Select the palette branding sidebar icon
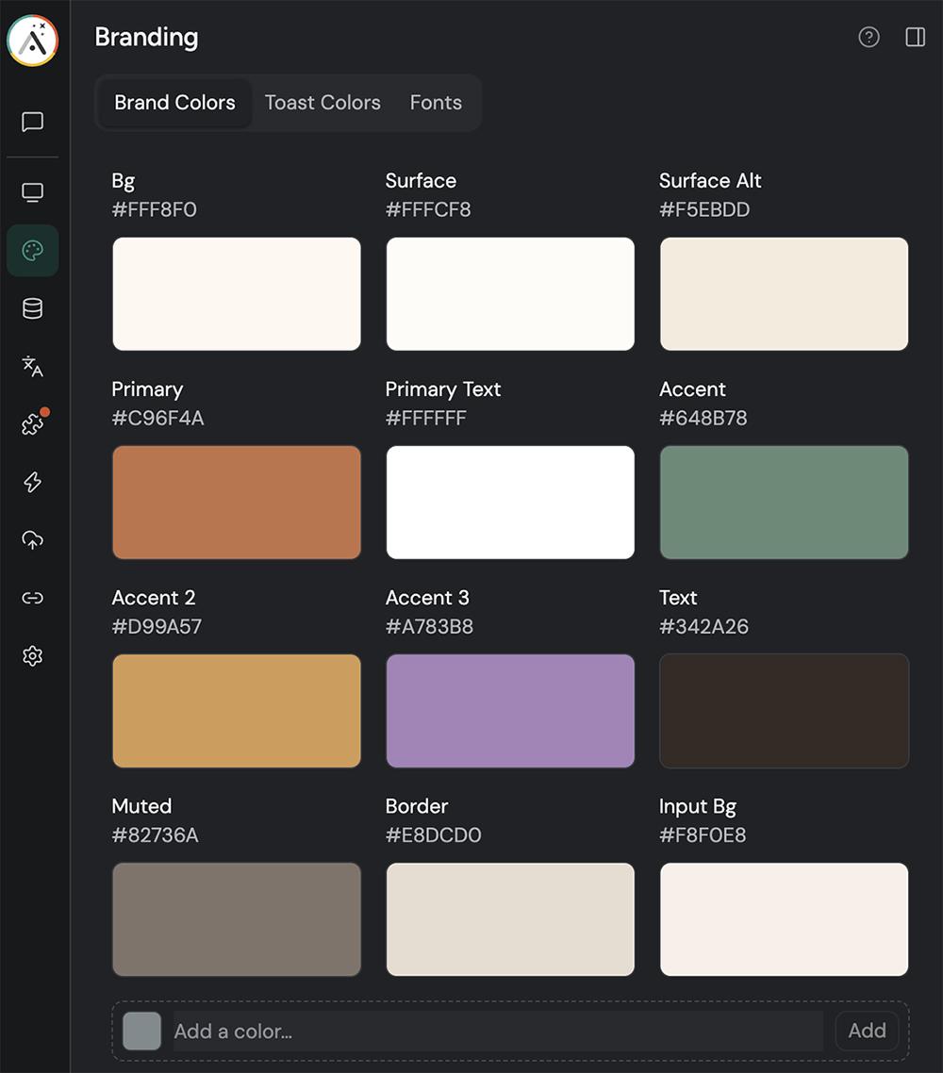Viewport: 943px width, 1073px height. (33, 251)
